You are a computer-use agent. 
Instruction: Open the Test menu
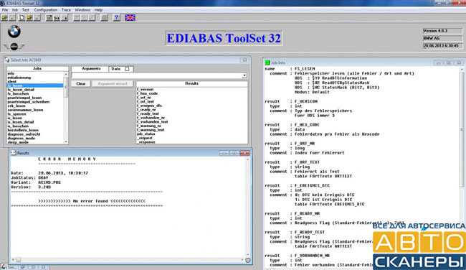coord(26,10)
